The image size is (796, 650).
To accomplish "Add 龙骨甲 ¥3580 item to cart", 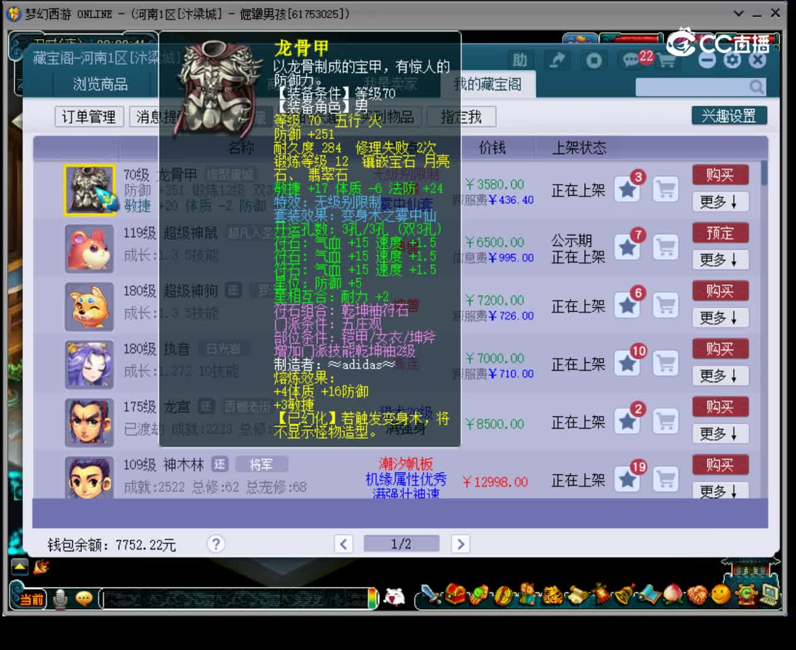I will click(665, 189).
